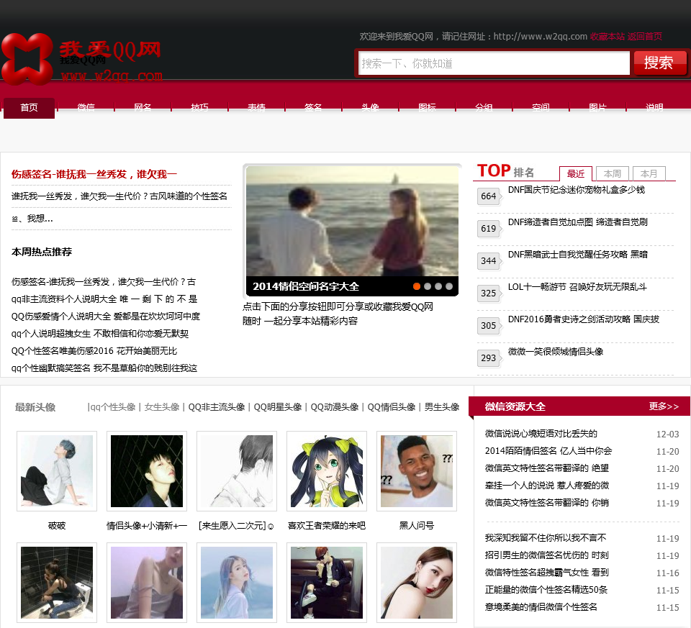This screenshot has width=691, height=628.
Task: Open QQ个性签名唯美伤感2016 hot recommendation
Action: click(x=94, y=351)
